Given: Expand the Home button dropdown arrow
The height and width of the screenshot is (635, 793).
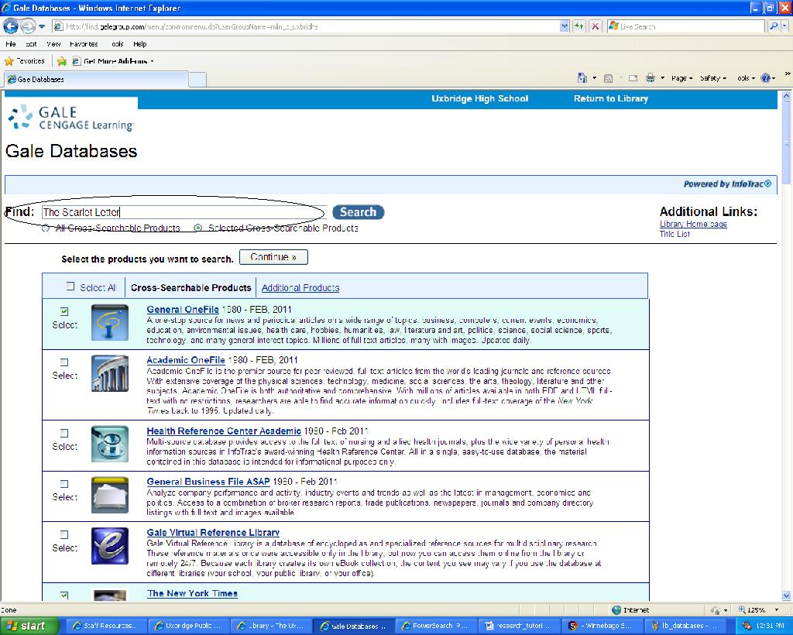Looking at the screenshot, I should point(594,78).
